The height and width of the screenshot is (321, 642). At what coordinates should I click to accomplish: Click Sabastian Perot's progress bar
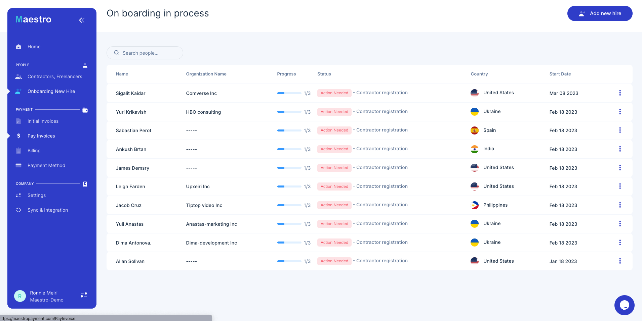tap(289, 130)
